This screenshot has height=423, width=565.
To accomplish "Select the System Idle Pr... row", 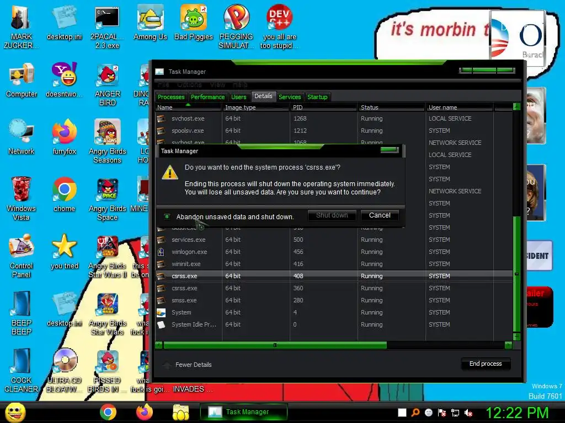I will tap(334, 324).
